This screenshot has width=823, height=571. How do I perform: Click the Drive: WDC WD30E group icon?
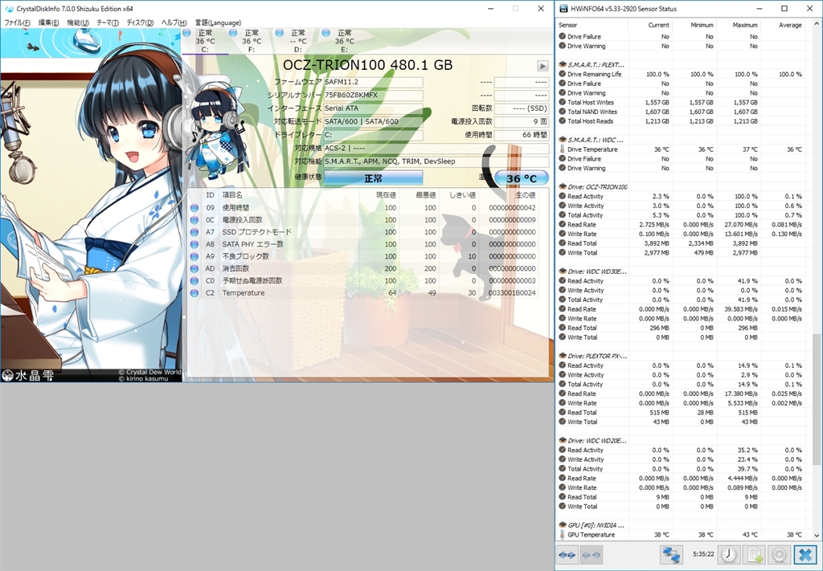[x=562, y=271]
